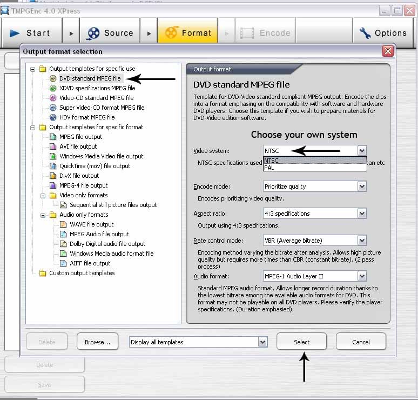Click the filmstrip icon on Encode
This screenshot has height=400, width=418.
click(247, 33)
